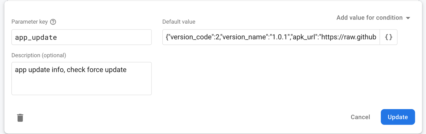
Task: Click the help icon beside Parameter key
Action: [x=53, y=22]
